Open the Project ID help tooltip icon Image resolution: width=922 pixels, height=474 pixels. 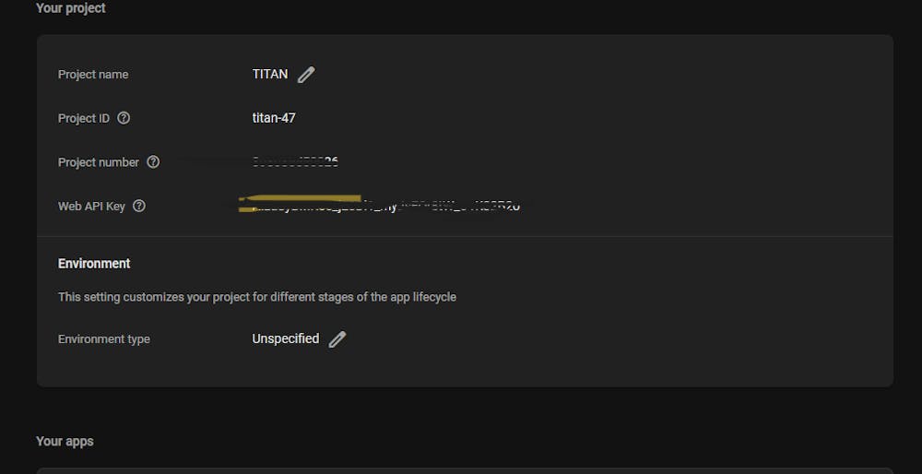(124, 118)
